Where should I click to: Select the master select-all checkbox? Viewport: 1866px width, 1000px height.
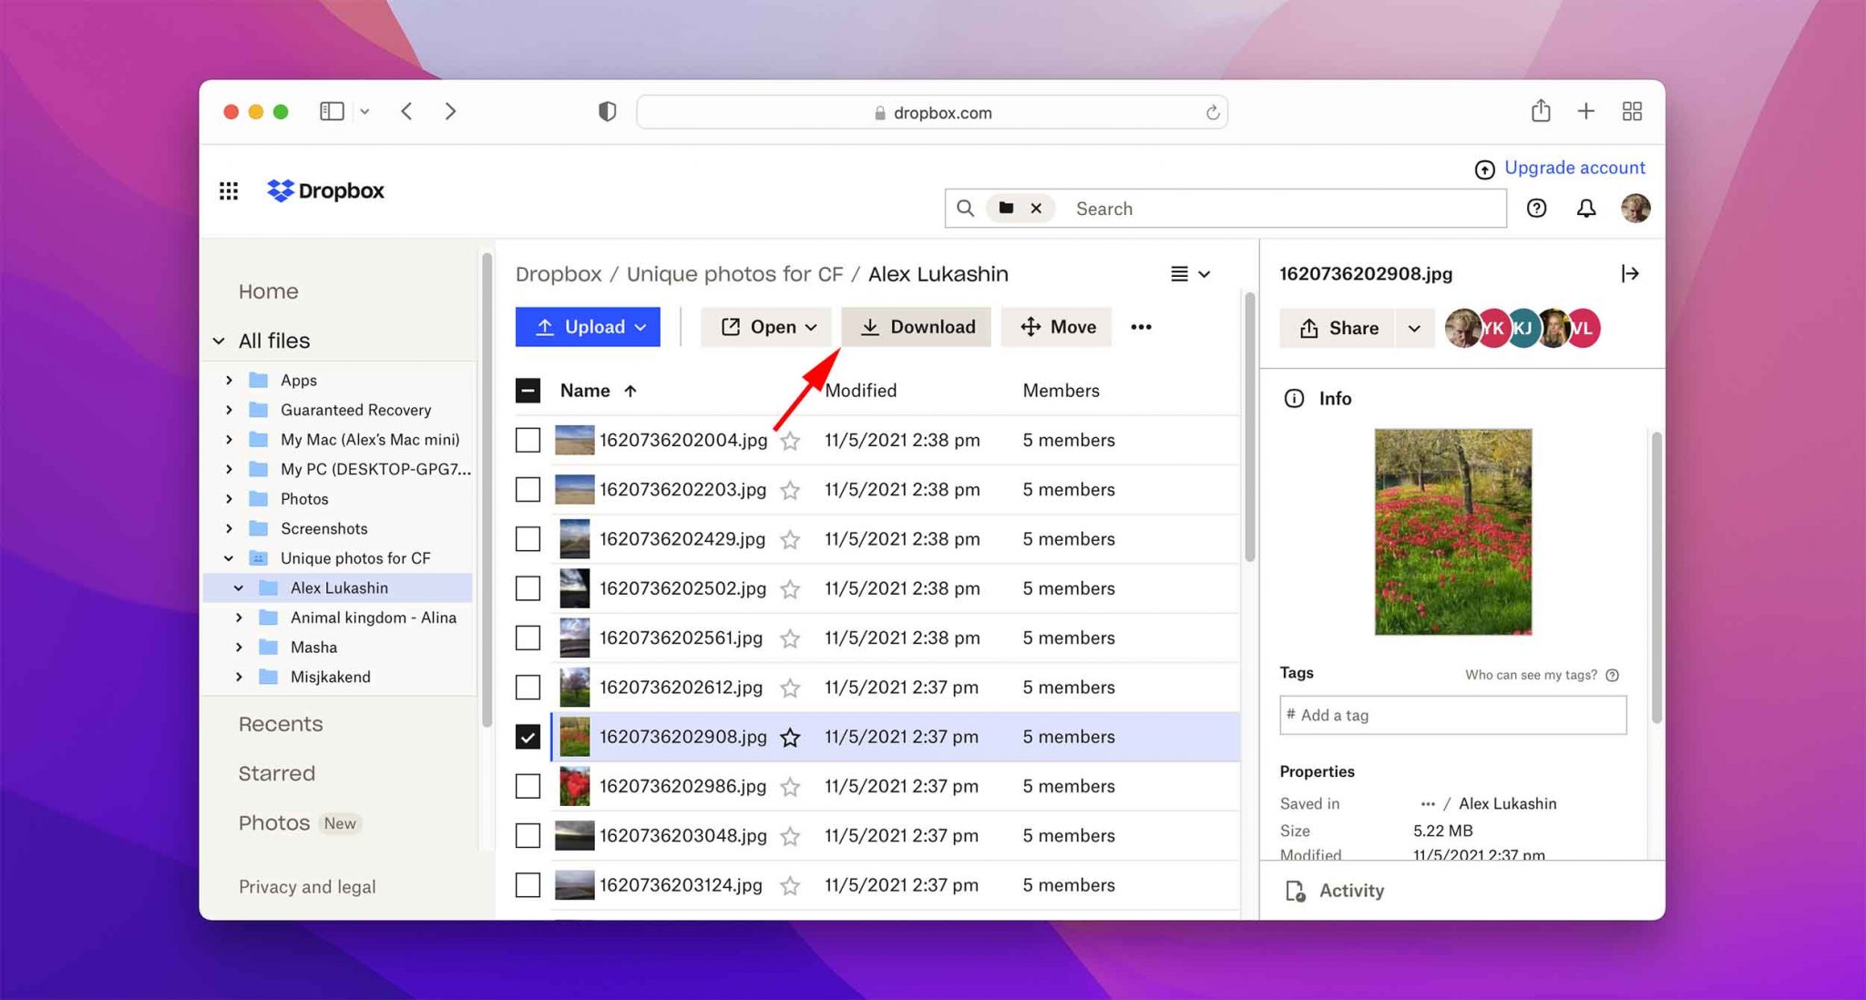(527, 391)
